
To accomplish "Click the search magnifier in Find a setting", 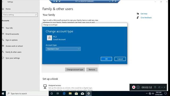I will tap(36, 15).
